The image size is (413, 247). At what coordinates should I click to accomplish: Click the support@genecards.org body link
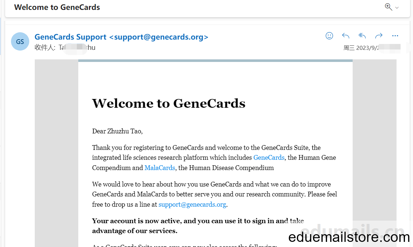tap(192, 204)
